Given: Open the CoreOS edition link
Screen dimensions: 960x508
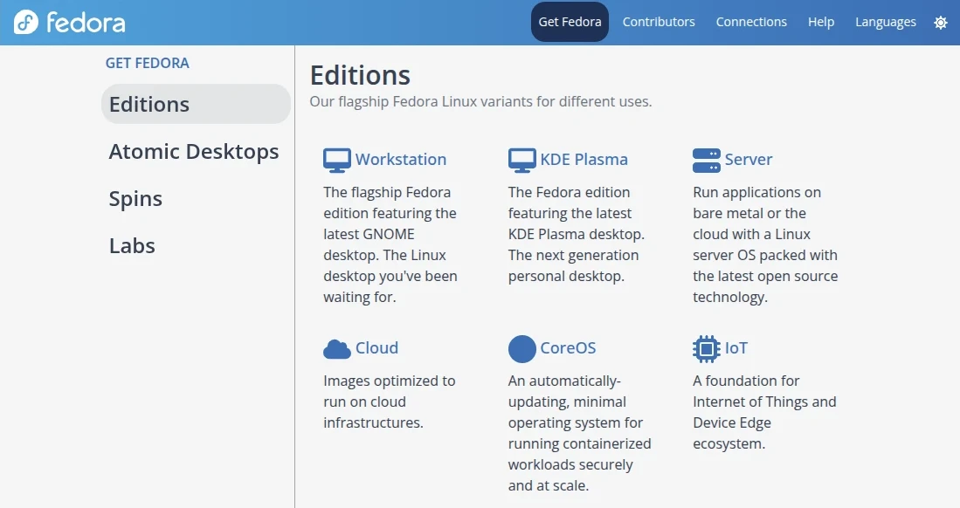Looking at the screenshot, I should pos(568,348).
